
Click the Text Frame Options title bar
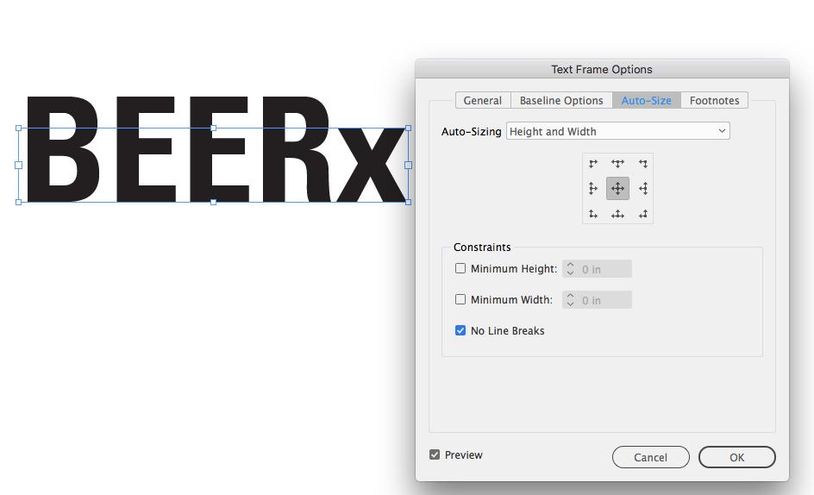602,69
